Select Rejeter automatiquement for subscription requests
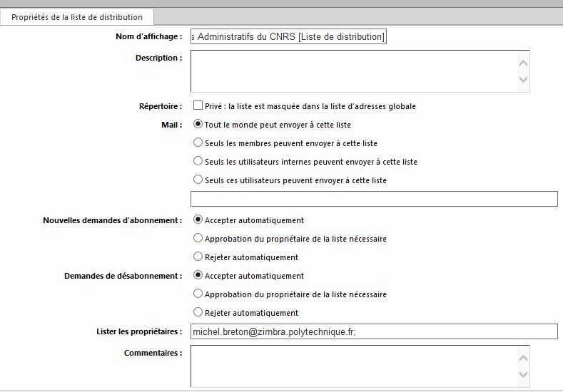 (x=198, y=257)
